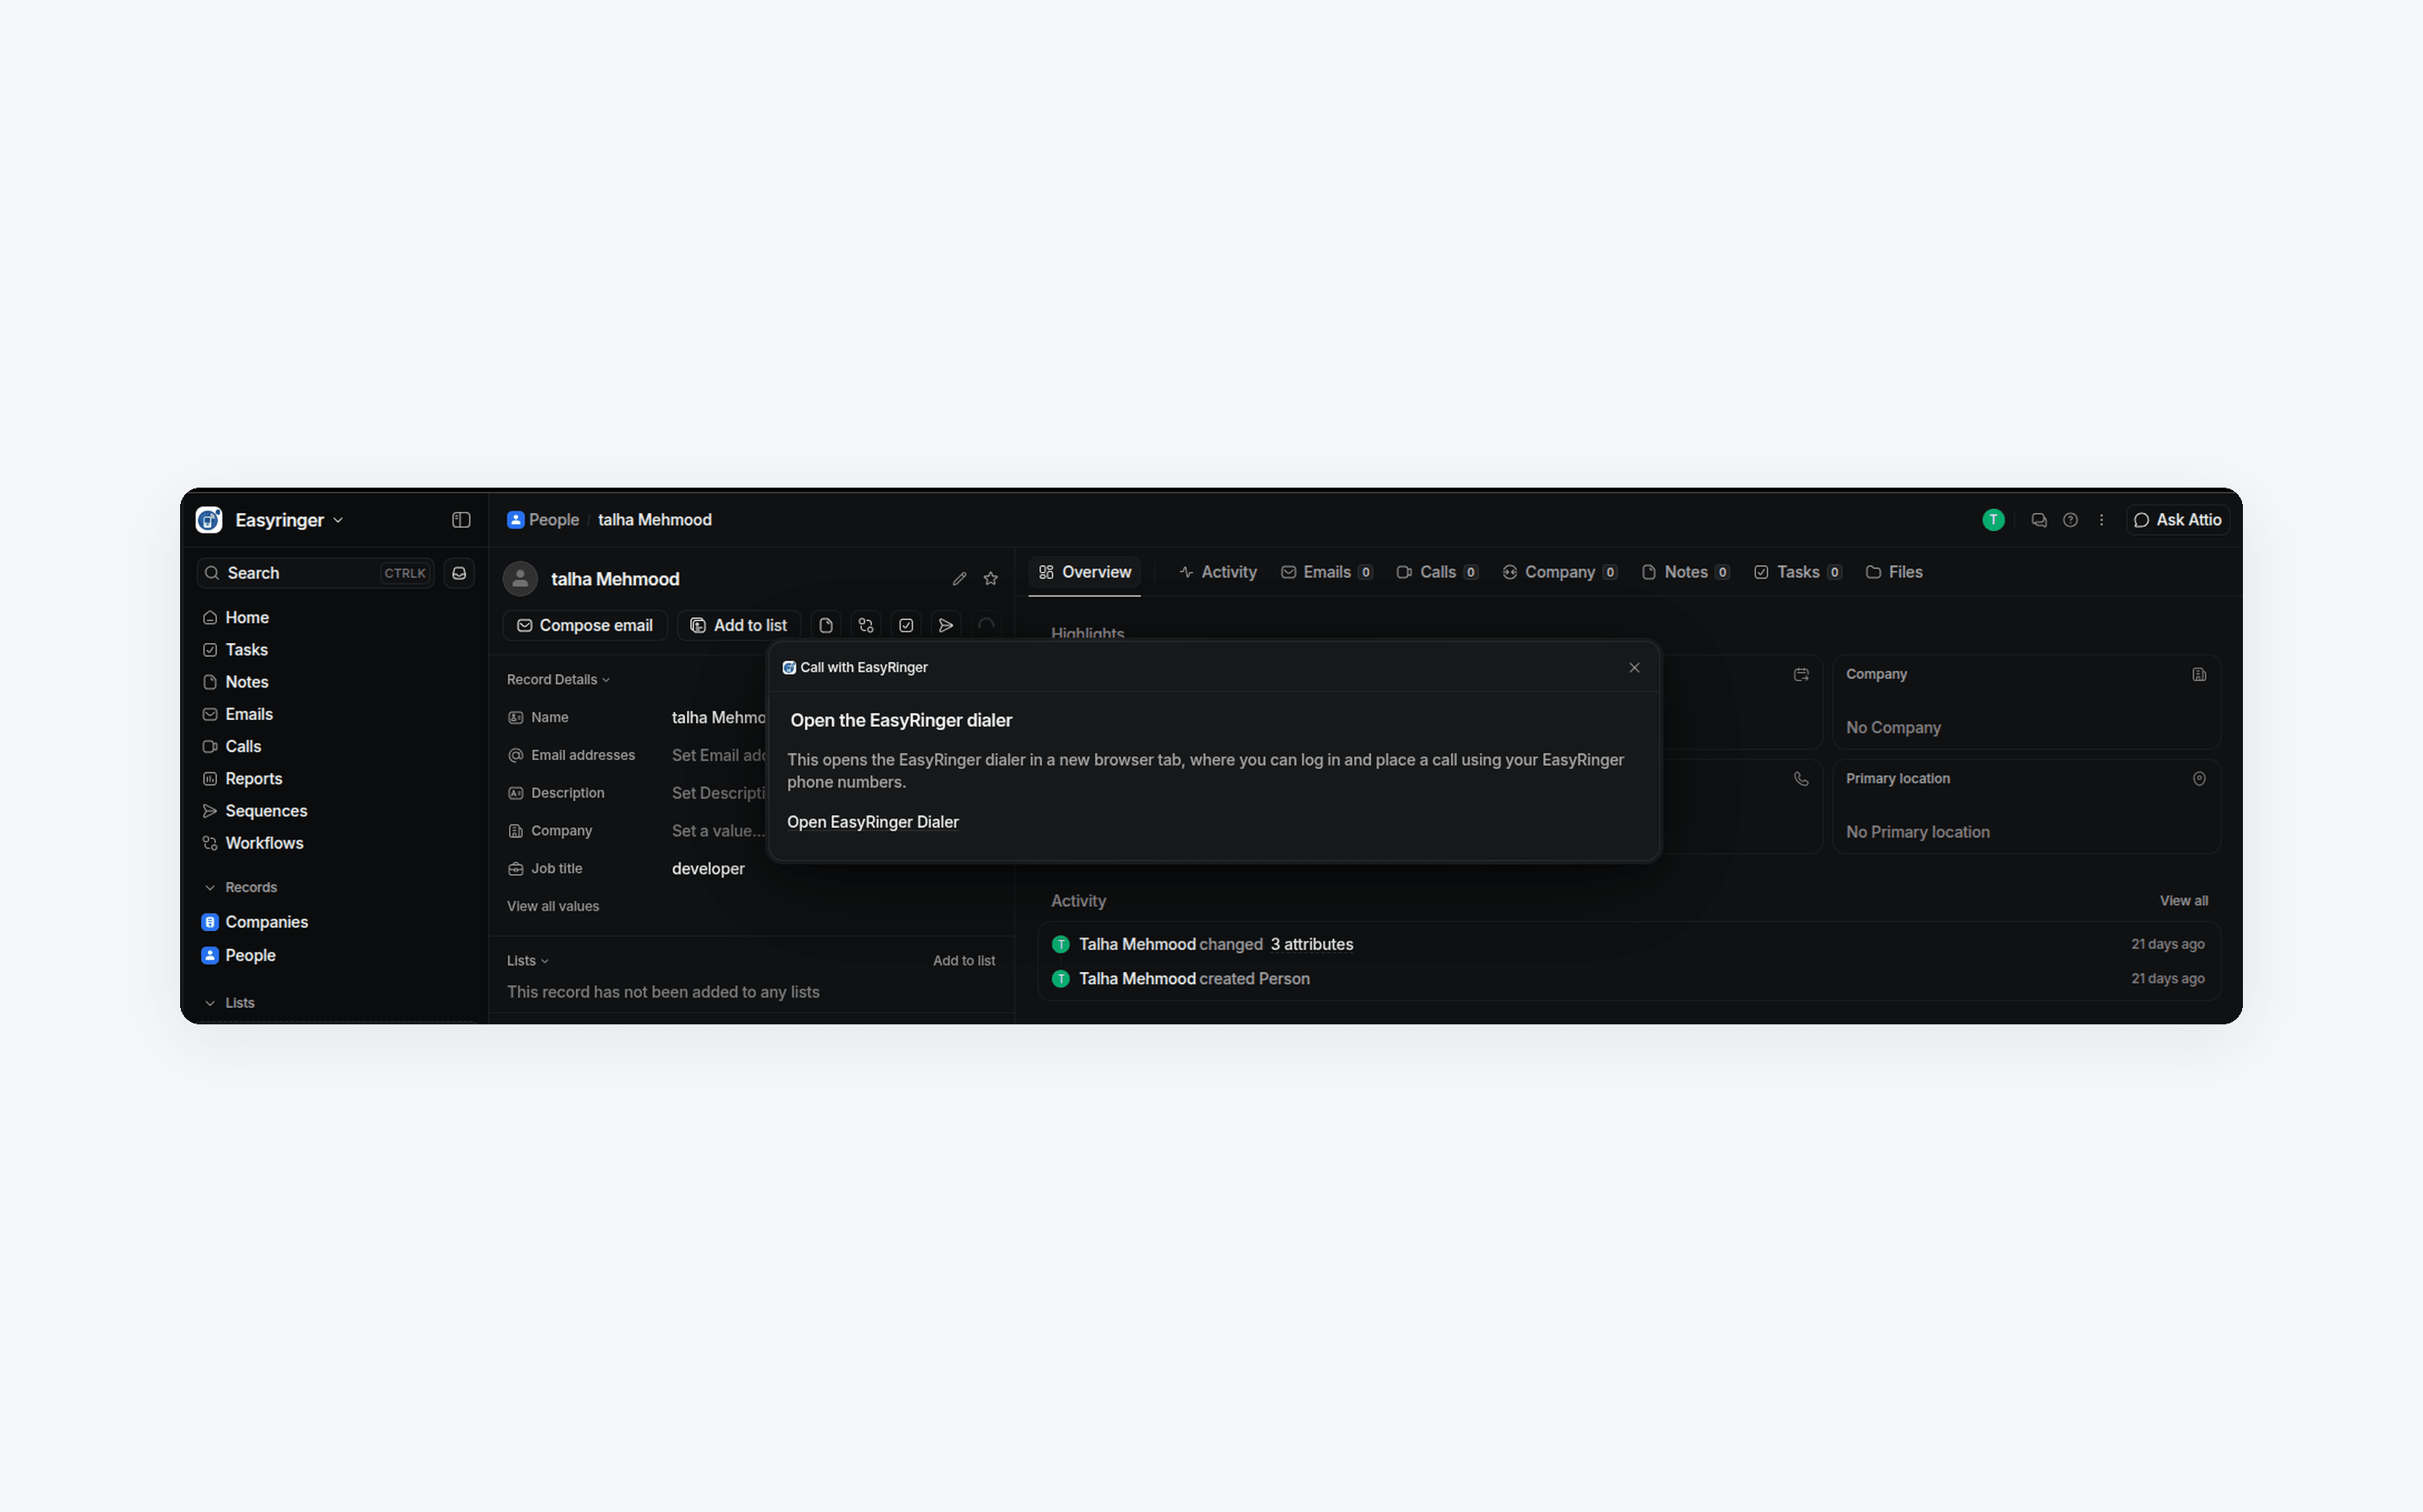Collapse the Records group in sidebar

click(x=241, y=888)
